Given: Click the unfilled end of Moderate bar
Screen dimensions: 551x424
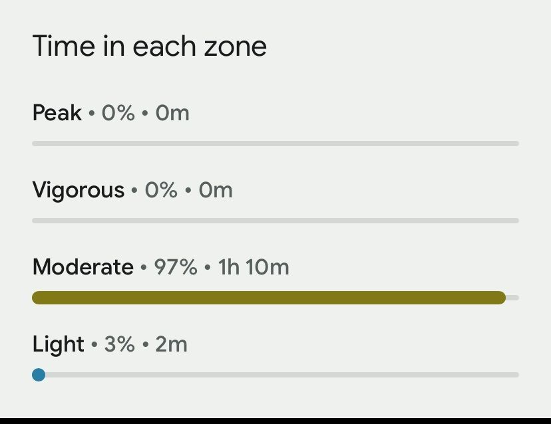Looking at the screenshot, I should point(512,298).
